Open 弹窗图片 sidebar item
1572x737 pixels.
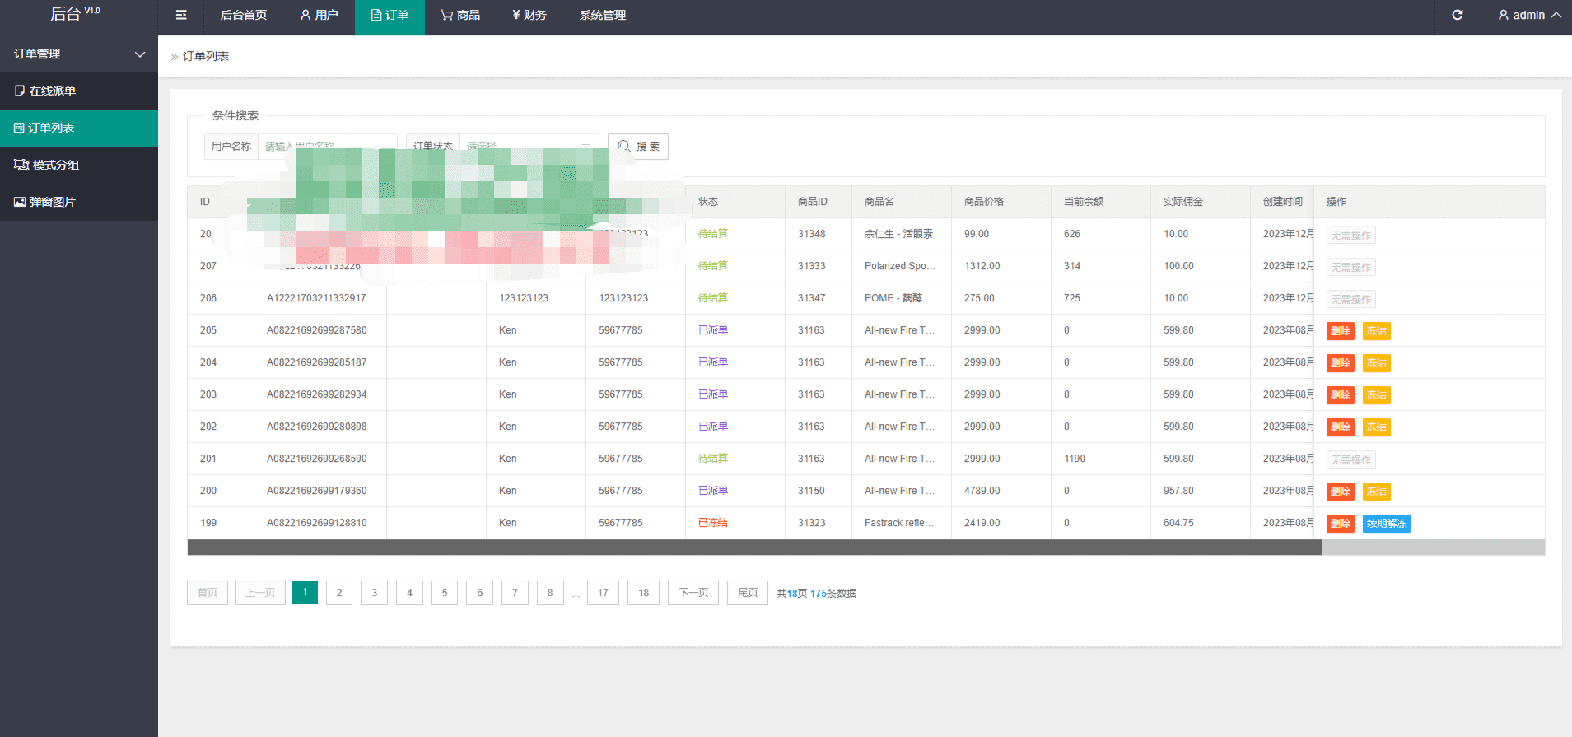click(x=52, y=202)
